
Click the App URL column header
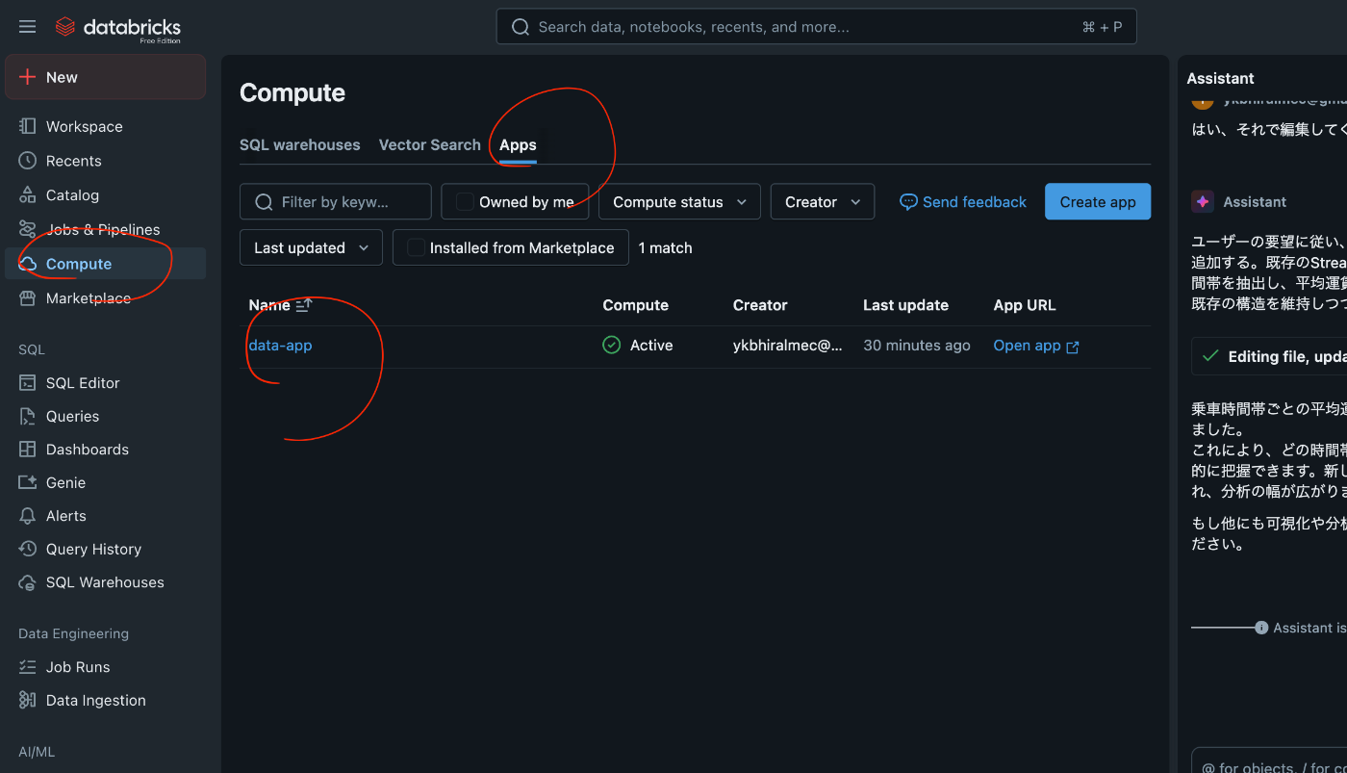click(1025, 305)
